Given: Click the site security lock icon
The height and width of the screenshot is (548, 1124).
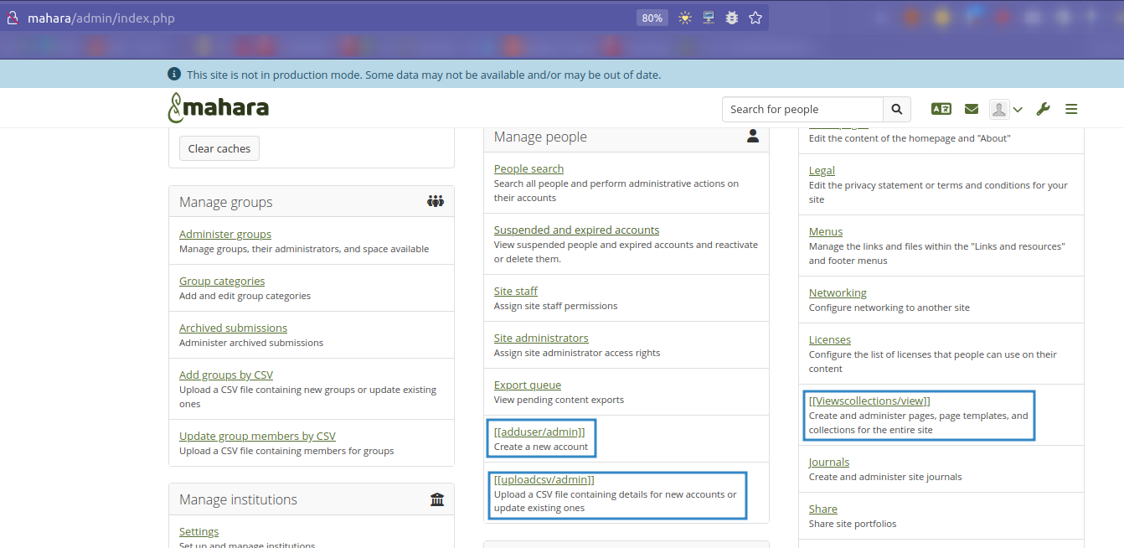Looking at the screenshot, I should click(13, 18).
